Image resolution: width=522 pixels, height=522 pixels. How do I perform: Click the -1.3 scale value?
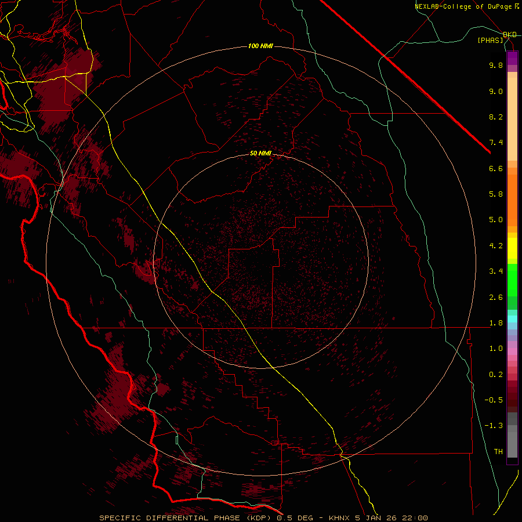tap(494, 426)
